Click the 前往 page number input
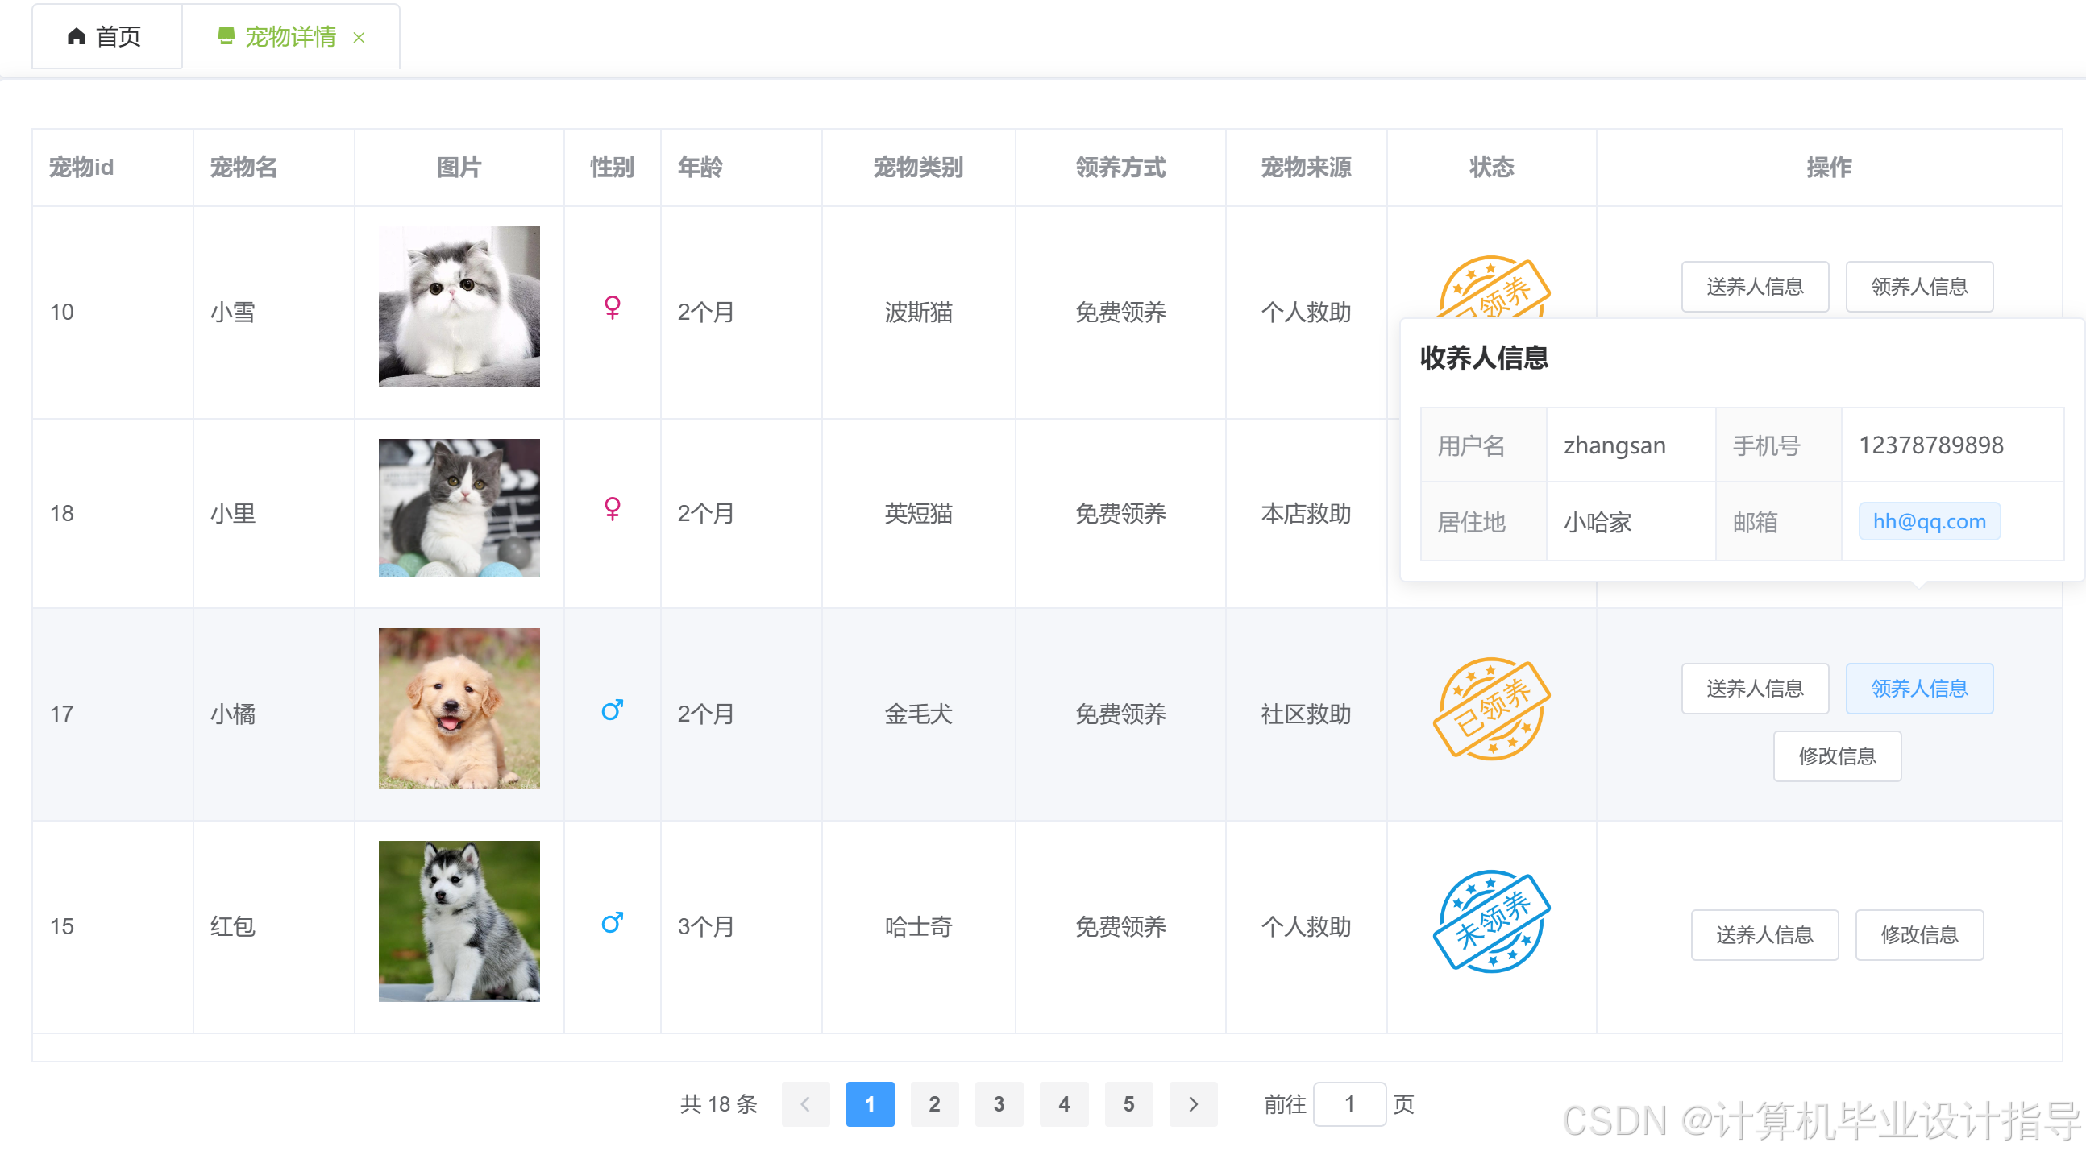The width and height of the screenshot is (2086, 1155). point(1349,1105)
